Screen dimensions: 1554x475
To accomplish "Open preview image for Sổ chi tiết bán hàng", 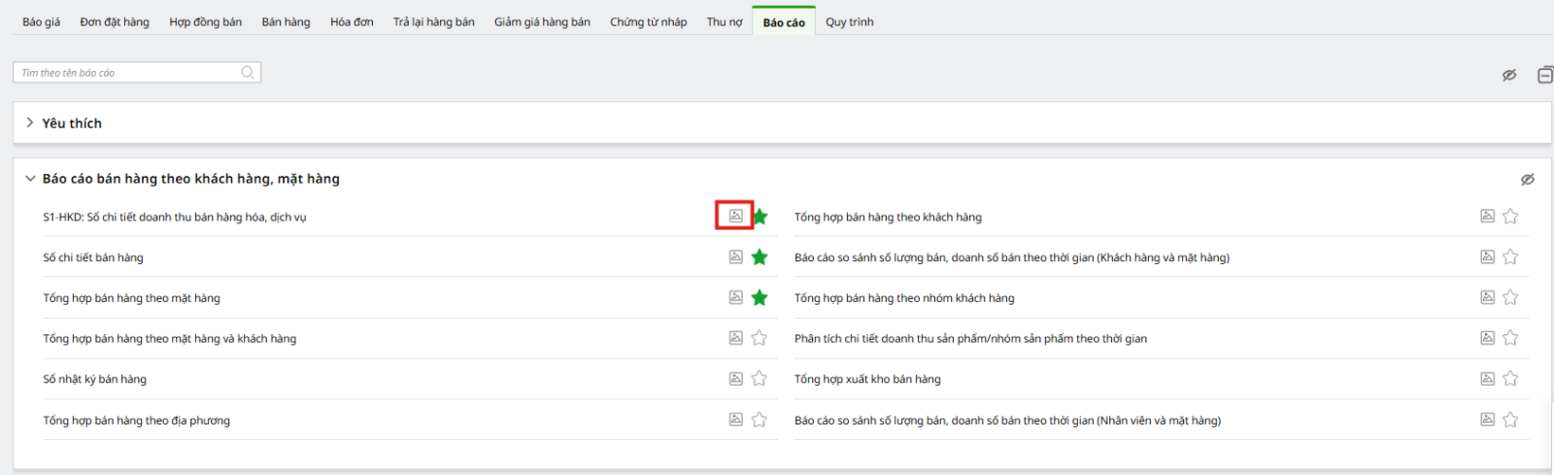I will click(735, 257).
